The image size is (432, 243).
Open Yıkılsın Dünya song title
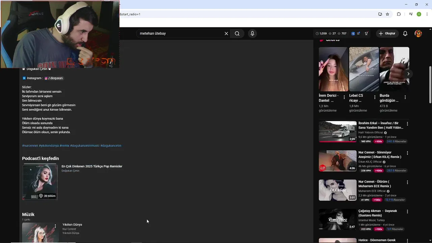point(72,224)
